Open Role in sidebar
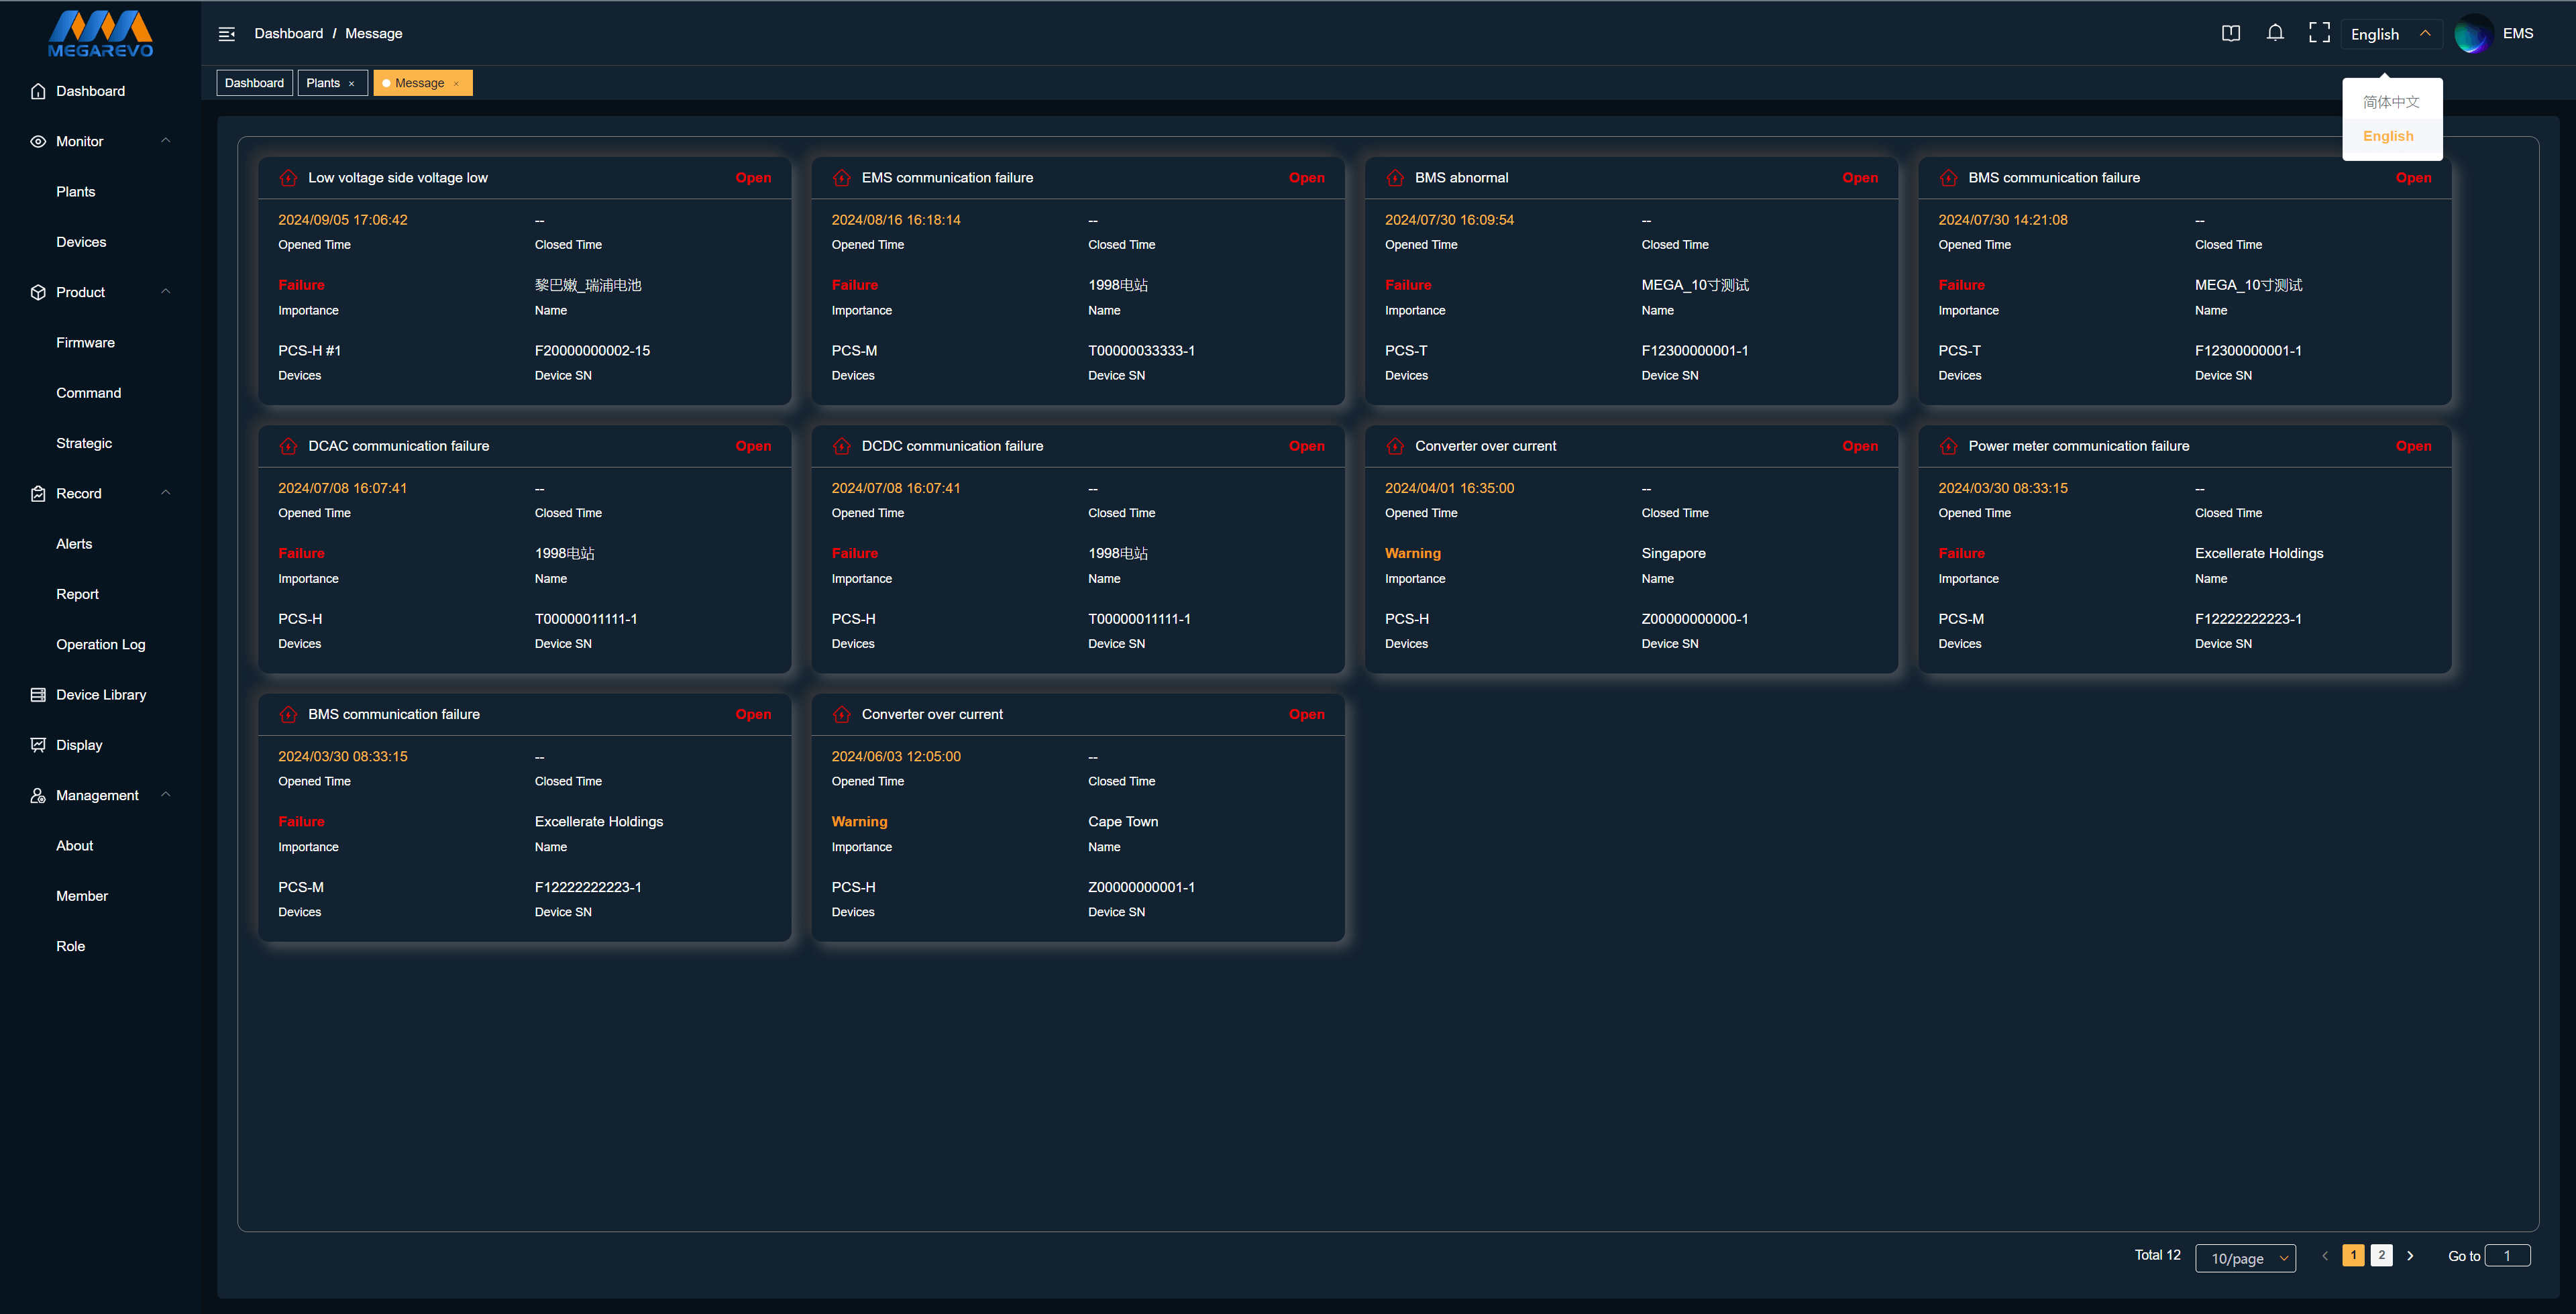 [71, 946]
